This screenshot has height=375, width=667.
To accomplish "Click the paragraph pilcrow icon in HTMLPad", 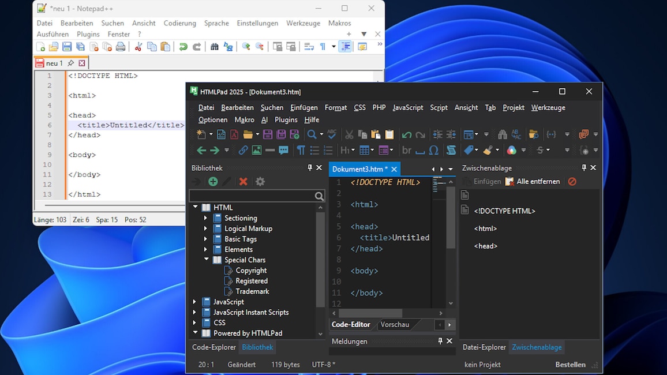I will point(301,150).
